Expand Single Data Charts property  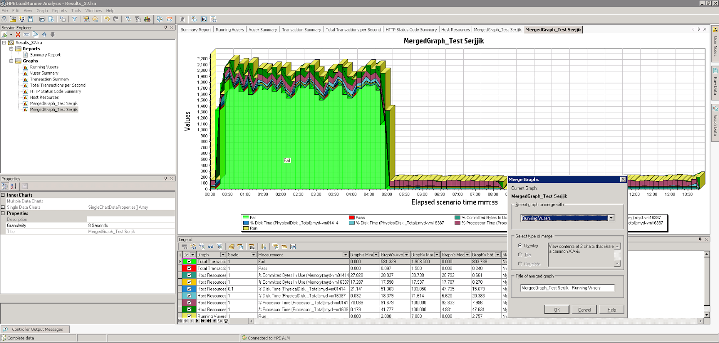coord(3,207)
